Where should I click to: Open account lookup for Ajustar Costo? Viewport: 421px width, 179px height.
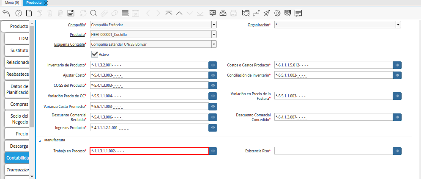tap(213, 75)
